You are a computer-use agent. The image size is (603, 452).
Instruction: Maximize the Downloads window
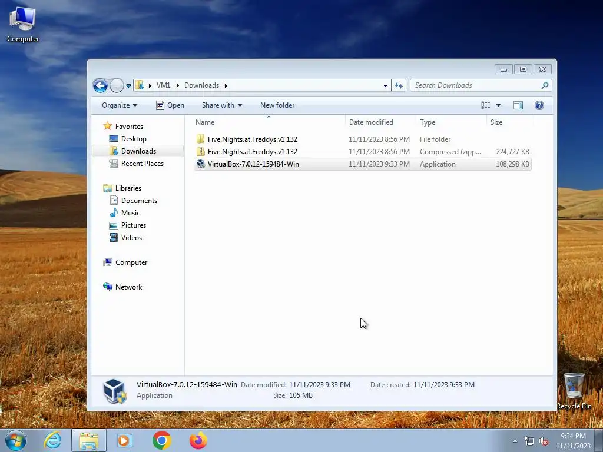523,69
